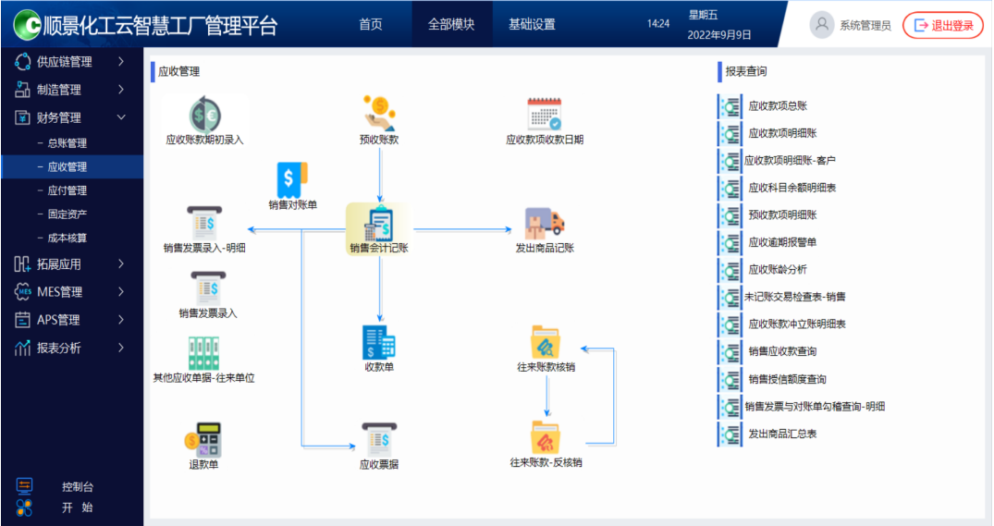Select the 销售对账单 icon

click(x=292, y=178)
